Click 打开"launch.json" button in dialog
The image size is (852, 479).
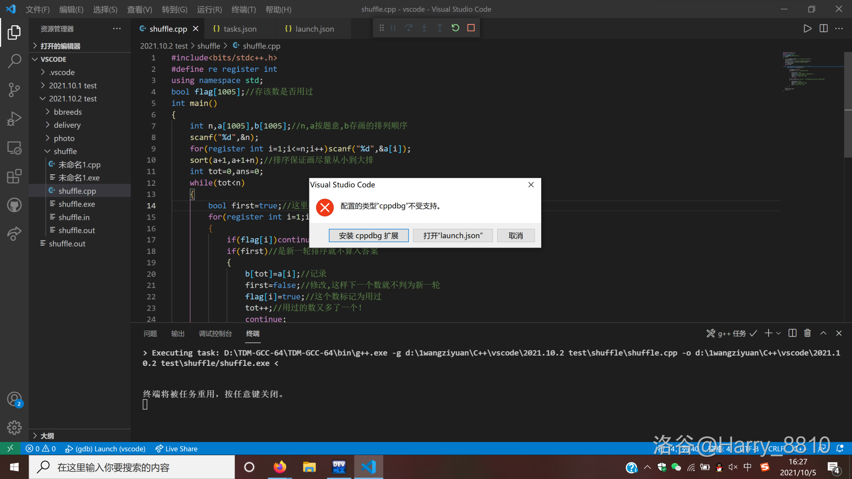point(452,236)
